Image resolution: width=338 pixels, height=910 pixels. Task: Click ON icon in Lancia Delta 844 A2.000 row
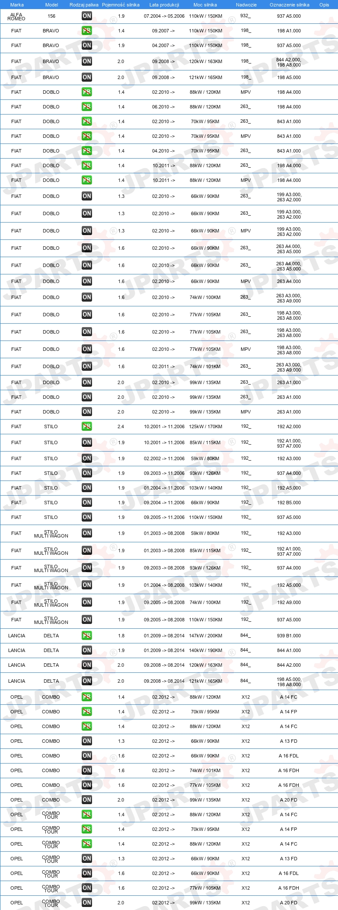click(87, 665)
